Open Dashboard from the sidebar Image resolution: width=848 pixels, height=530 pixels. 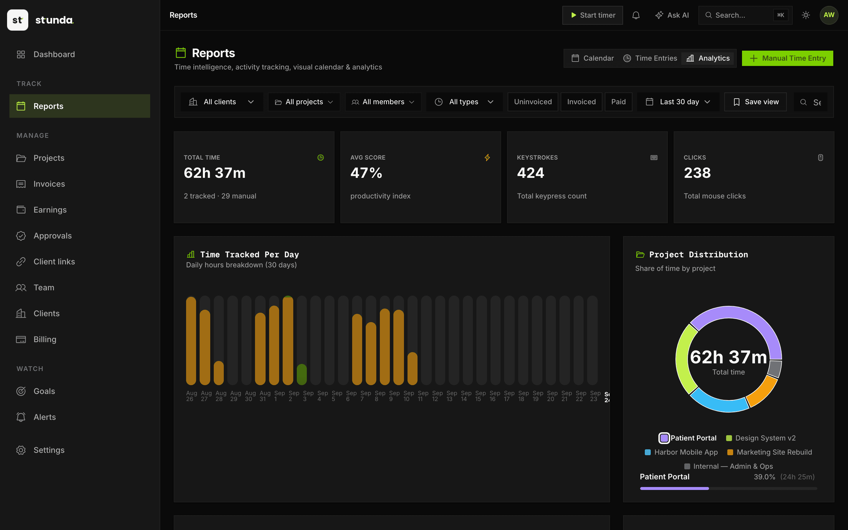pos(79,54)
